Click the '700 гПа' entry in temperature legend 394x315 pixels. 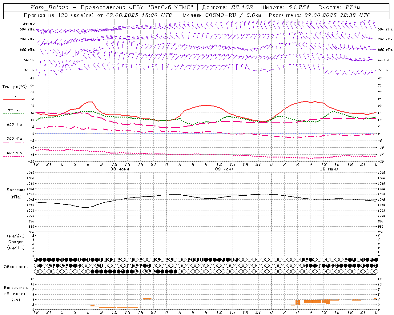[14, 139]
